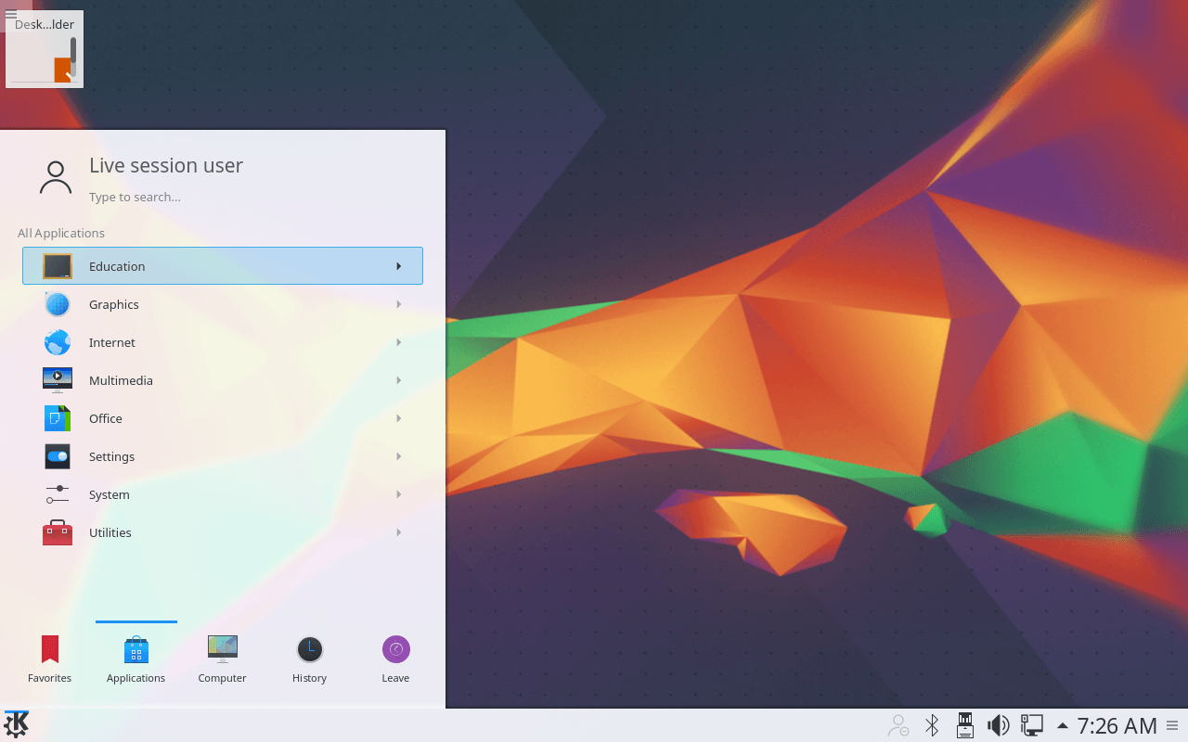This screenshot has width=1188, height=742.
Task: Open the removable device notifier icon
Action: 965,725
